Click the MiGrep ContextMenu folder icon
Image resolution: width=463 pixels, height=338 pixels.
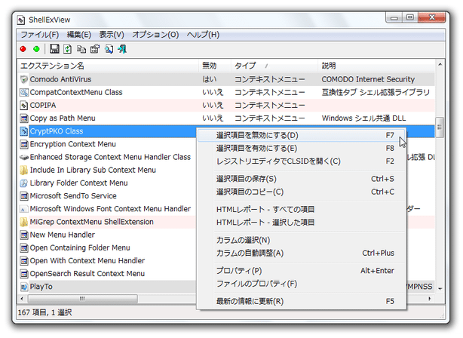click(x=24, y=222)
